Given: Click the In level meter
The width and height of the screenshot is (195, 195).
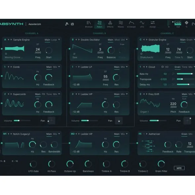Looking at the screenshot, I should [169, 24].
